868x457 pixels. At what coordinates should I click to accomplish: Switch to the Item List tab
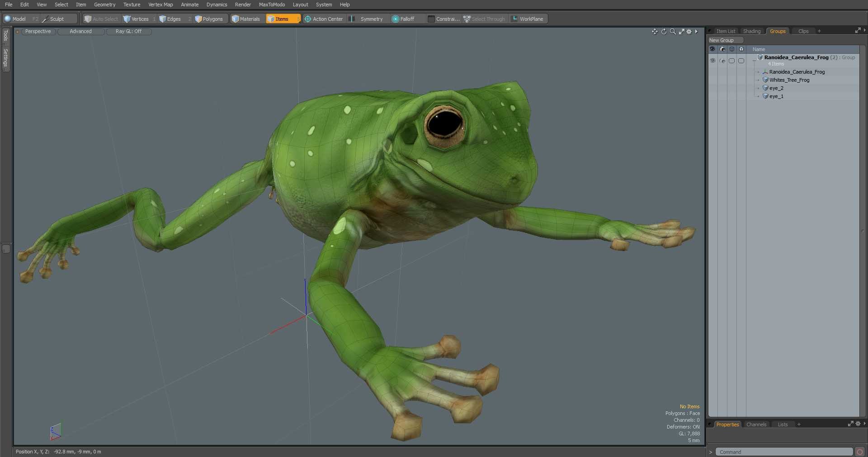click(x=726, y=31)
